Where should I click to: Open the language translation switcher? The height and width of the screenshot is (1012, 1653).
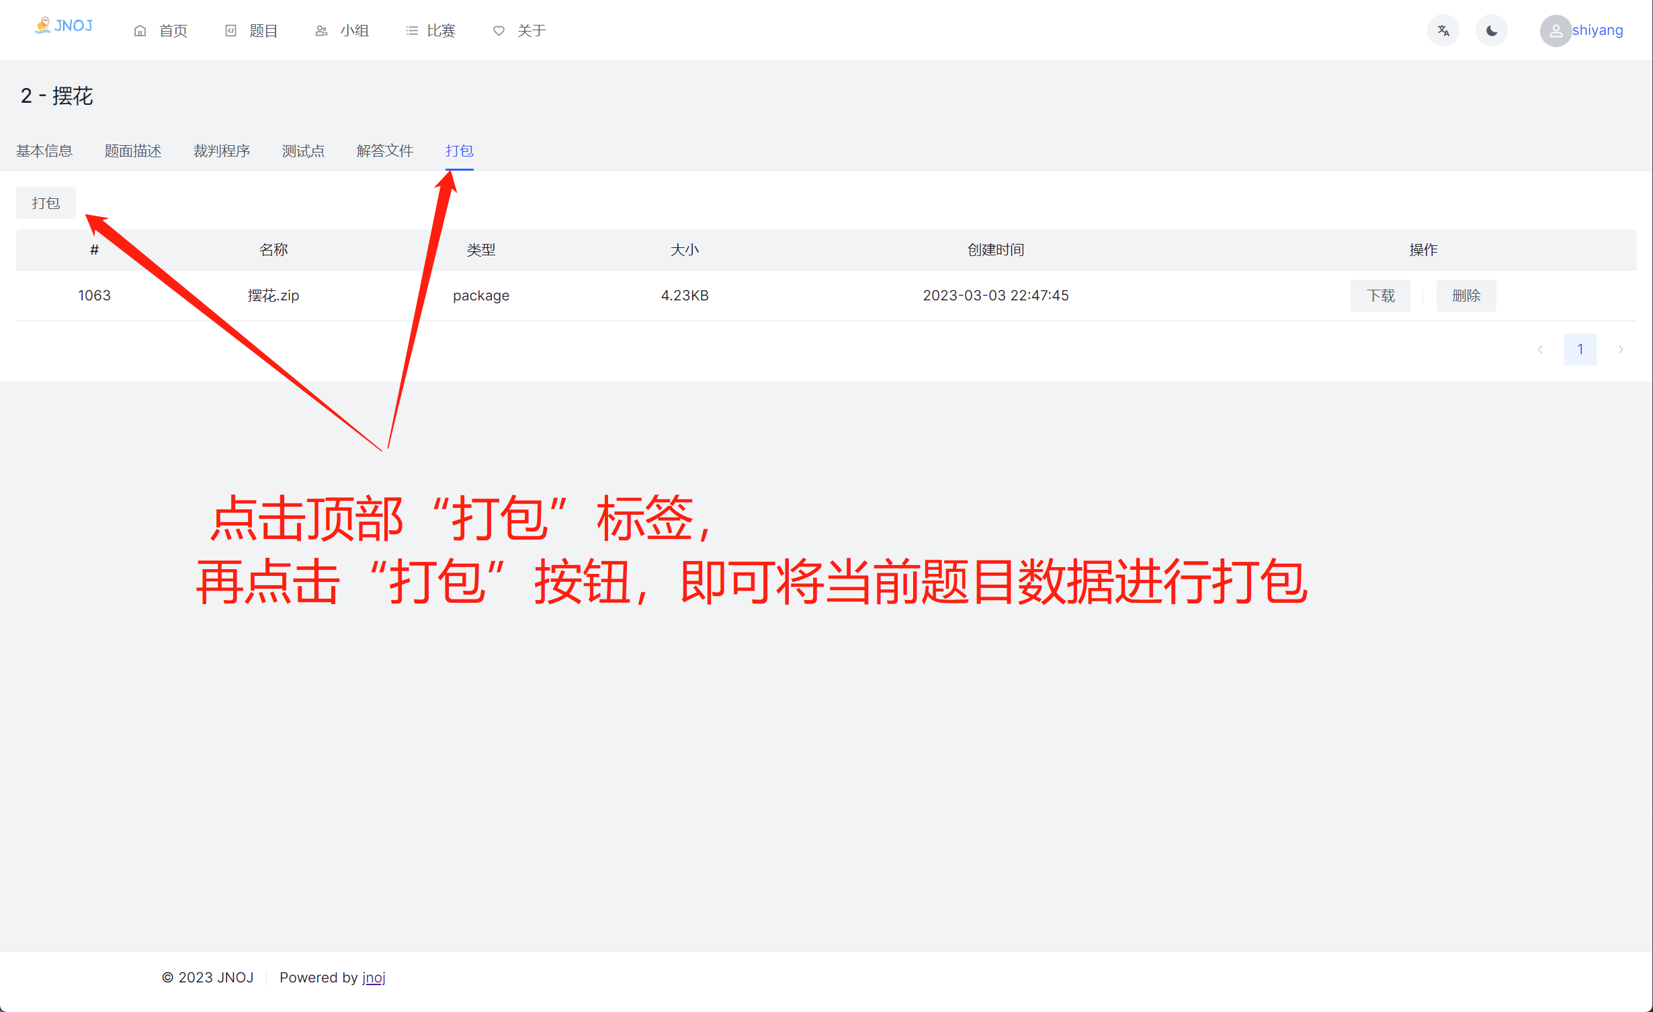coord(1443,31)
